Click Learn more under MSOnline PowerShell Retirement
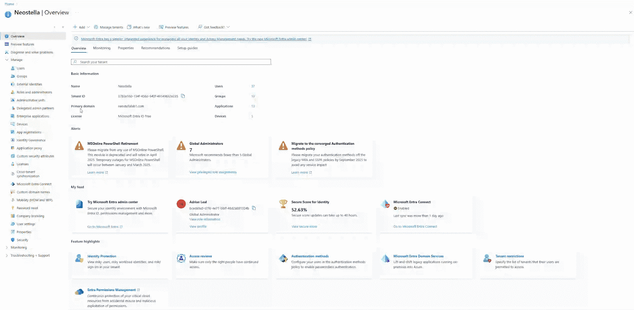Screen dimensions: 634x310 97,172
